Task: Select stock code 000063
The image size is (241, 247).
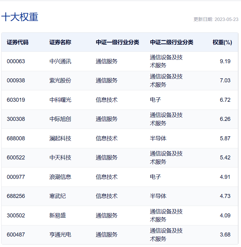Action: [x=16, y=61]
